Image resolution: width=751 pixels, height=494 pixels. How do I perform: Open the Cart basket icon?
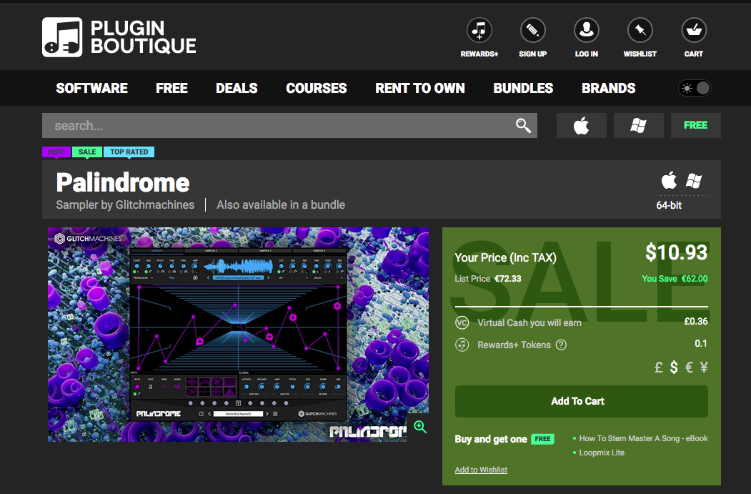coord(694,30)
